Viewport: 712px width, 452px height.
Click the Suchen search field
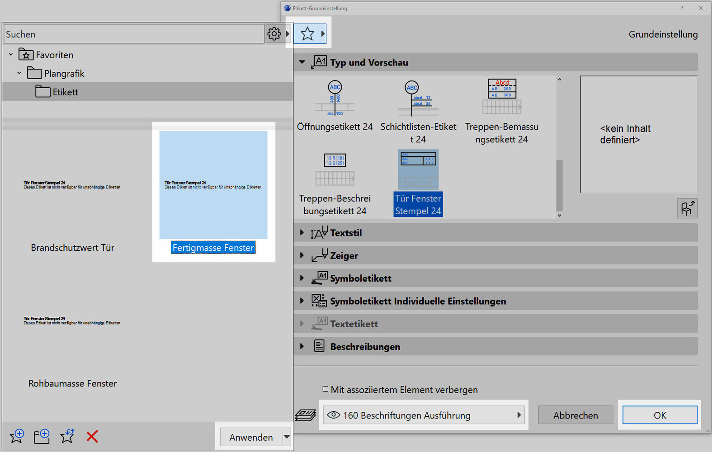point(134,34)
